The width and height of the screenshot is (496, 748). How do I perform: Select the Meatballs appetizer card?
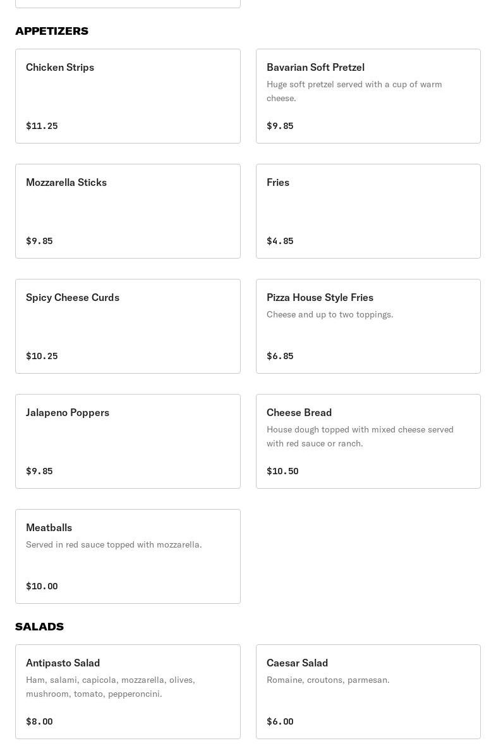pos(128,556)
